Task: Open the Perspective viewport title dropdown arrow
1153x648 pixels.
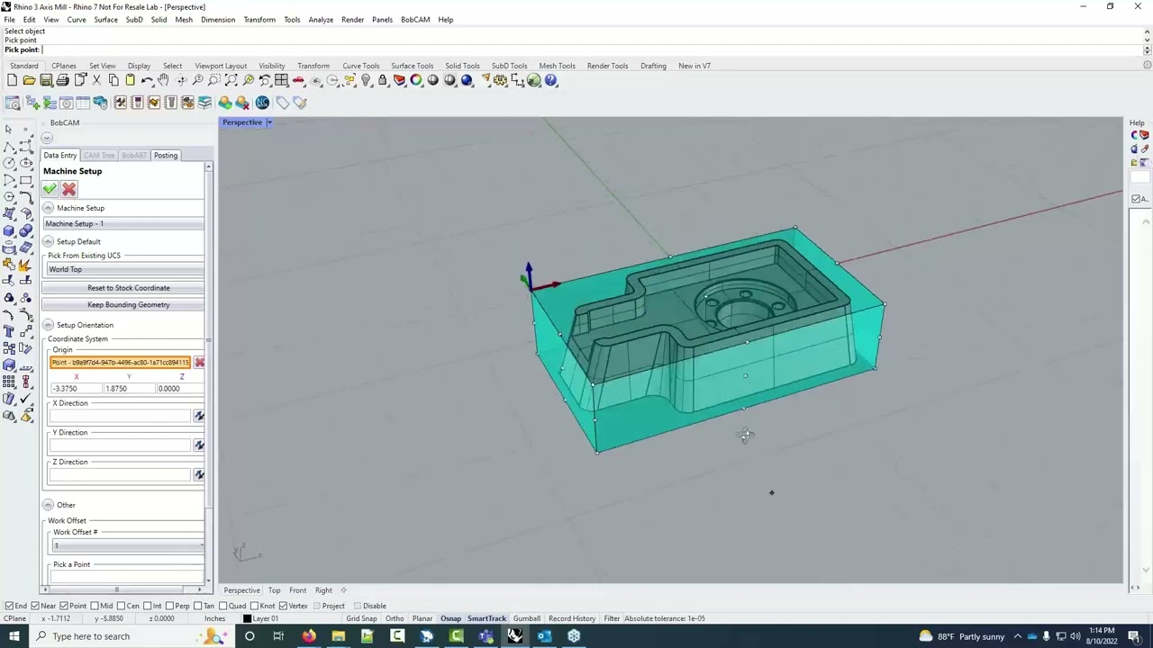Action: (x=268, y=122)
